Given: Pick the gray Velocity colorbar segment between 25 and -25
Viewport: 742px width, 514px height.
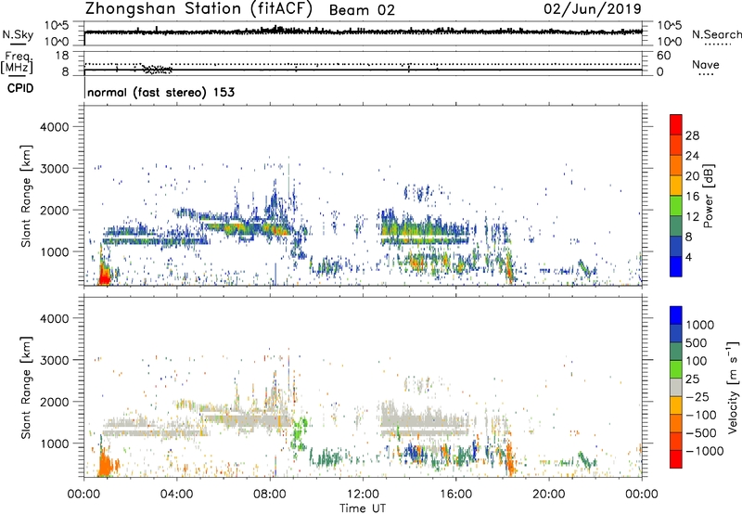Looking at the screenshot, I should (676, 387).
